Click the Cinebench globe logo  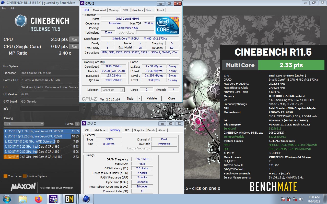21,21
